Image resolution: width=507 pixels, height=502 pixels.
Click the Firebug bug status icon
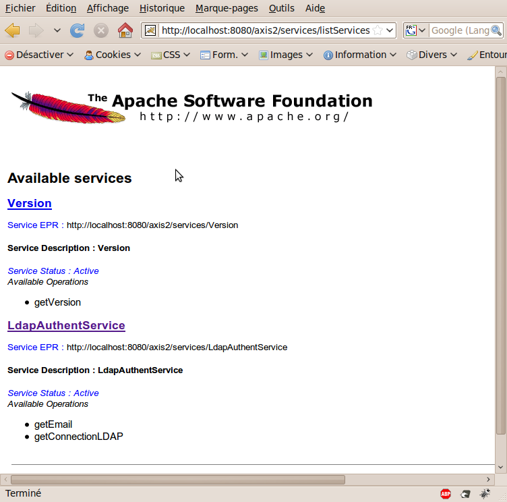click(x=485, y=494)
